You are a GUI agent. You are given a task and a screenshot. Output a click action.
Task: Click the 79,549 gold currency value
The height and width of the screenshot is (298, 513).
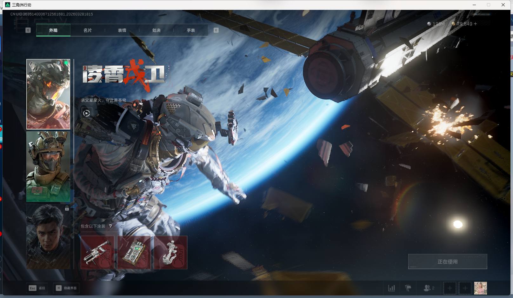click(x=465, y=24)
